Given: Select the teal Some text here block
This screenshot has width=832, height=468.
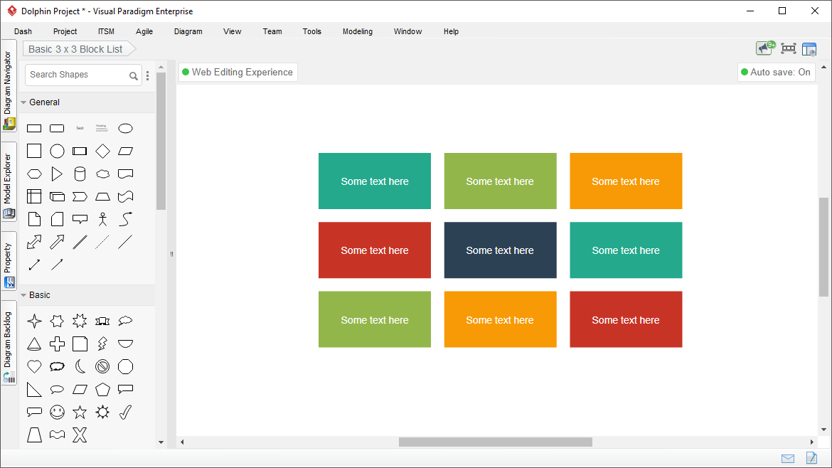Looking at the screenshot, I should (x=375, y=181).
